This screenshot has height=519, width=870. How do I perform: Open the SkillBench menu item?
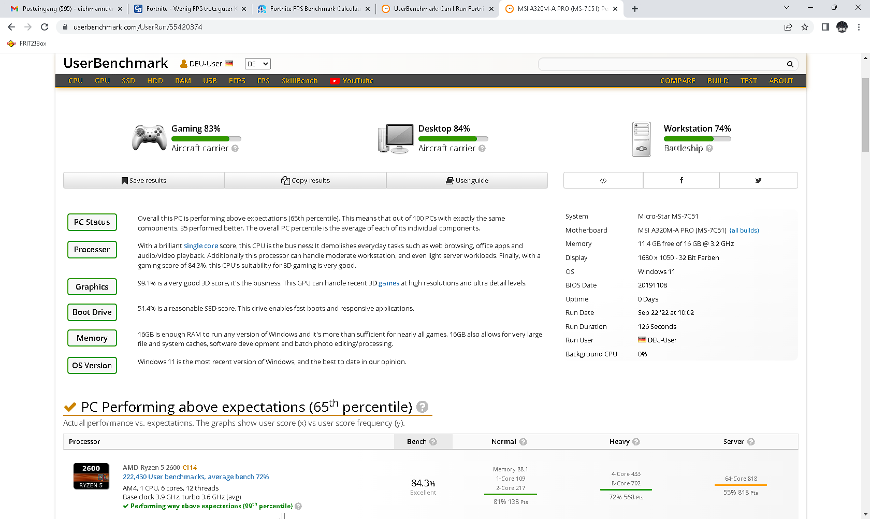[x=300, y=81]
